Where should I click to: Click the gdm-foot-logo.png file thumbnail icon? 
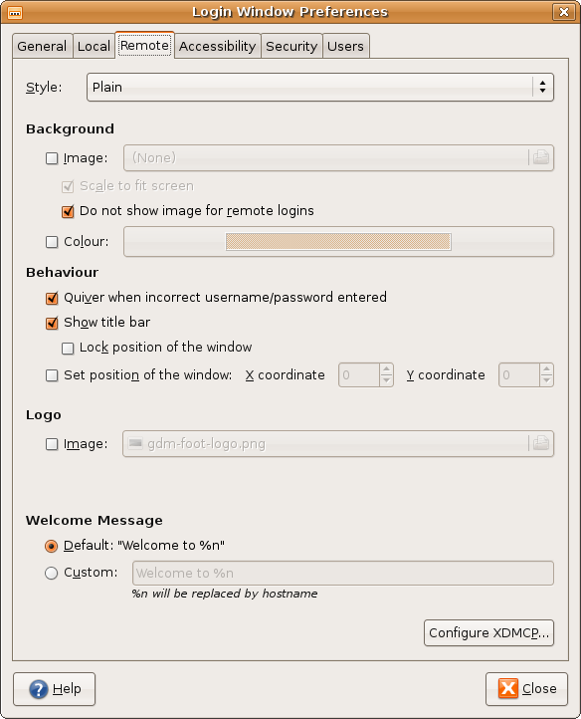135,443
